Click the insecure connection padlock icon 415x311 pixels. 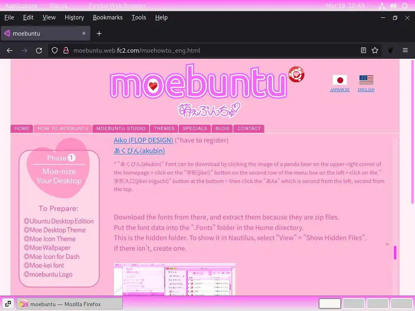click(x=66, y=51)
